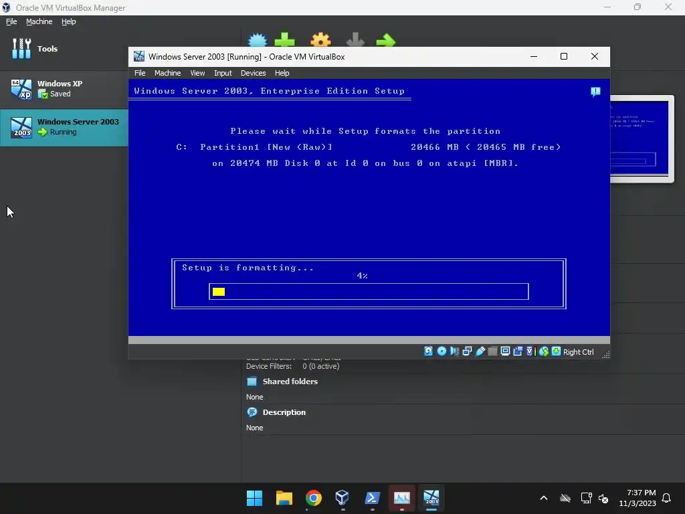Click the shared folders status icon
This screenshot has height=514, width=685.
(492, 351)
